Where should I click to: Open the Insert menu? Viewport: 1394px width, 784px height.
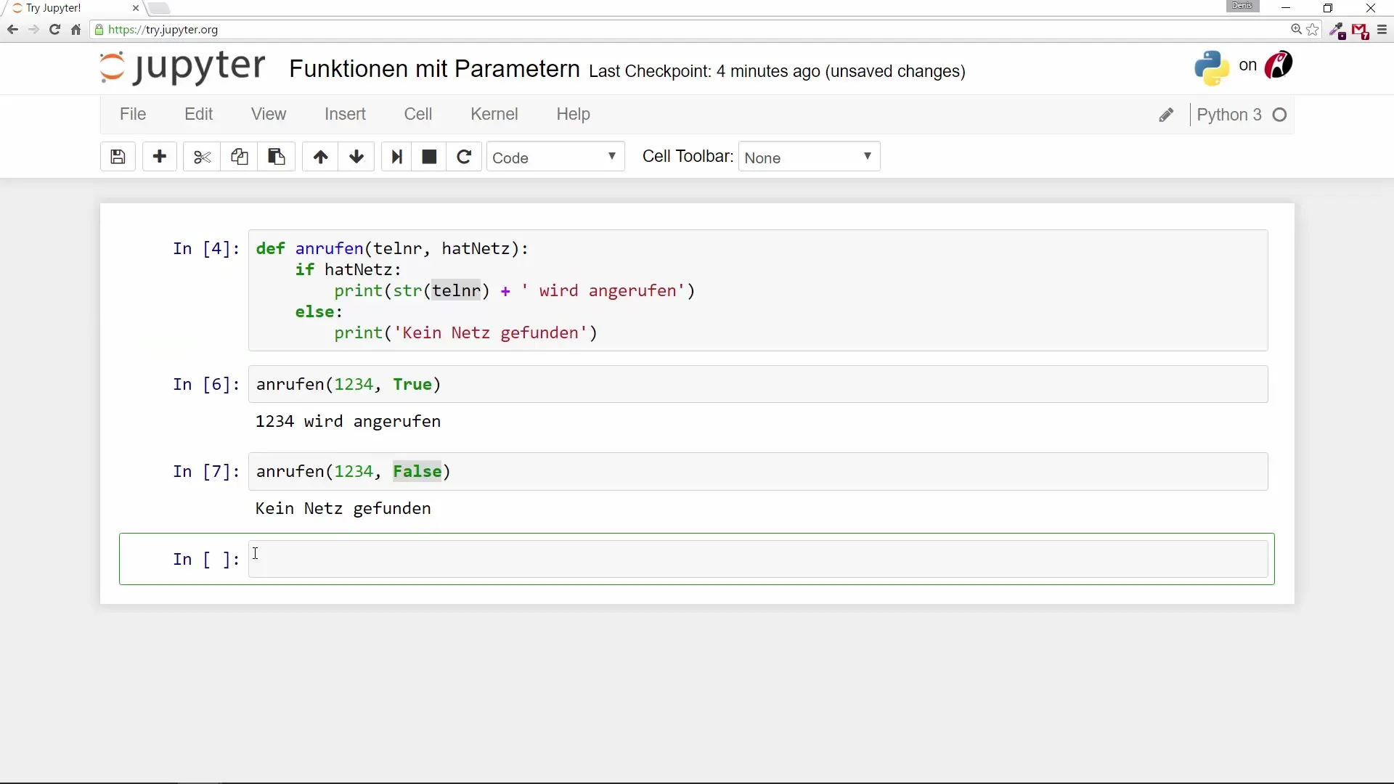coord(345,114)
